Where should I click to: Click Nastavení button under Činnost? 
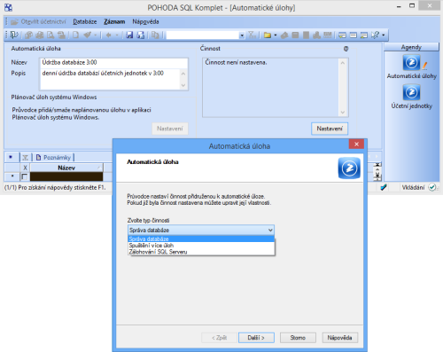[330, 129]
